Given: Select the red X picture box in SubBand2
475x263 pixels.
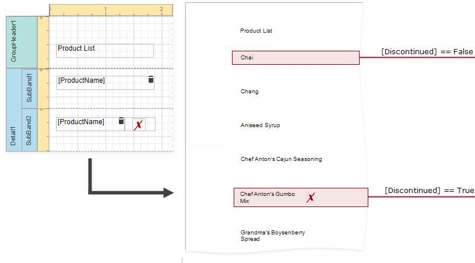Looking at the screenshot, I should 138,124.
